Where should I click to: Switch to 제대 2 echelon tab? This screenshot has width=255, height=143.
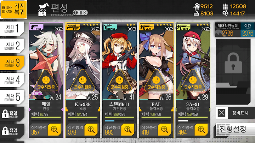(x=12, y=46)
